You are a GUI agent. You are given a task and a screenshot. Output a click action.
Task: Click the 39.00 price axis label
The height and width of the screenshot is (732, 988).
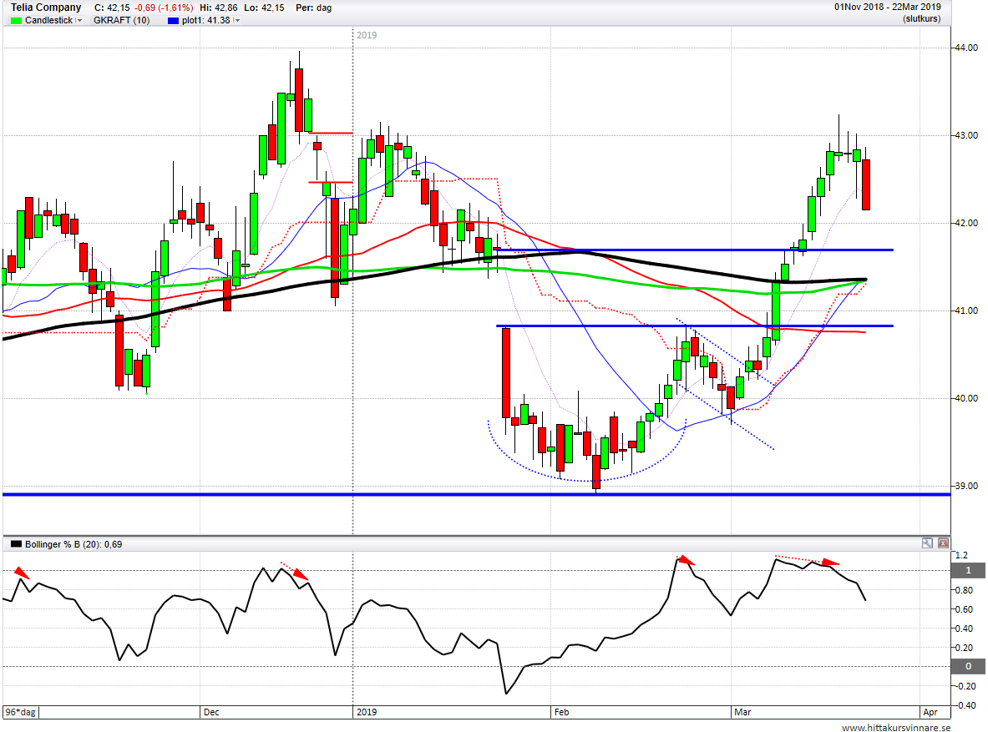[966, 486]
